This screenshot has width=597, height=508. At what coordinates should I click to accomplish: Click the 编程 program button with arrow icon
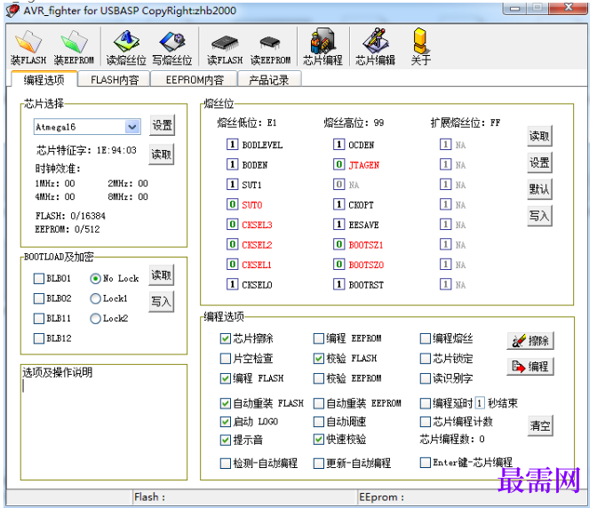[x=530, y=367]
